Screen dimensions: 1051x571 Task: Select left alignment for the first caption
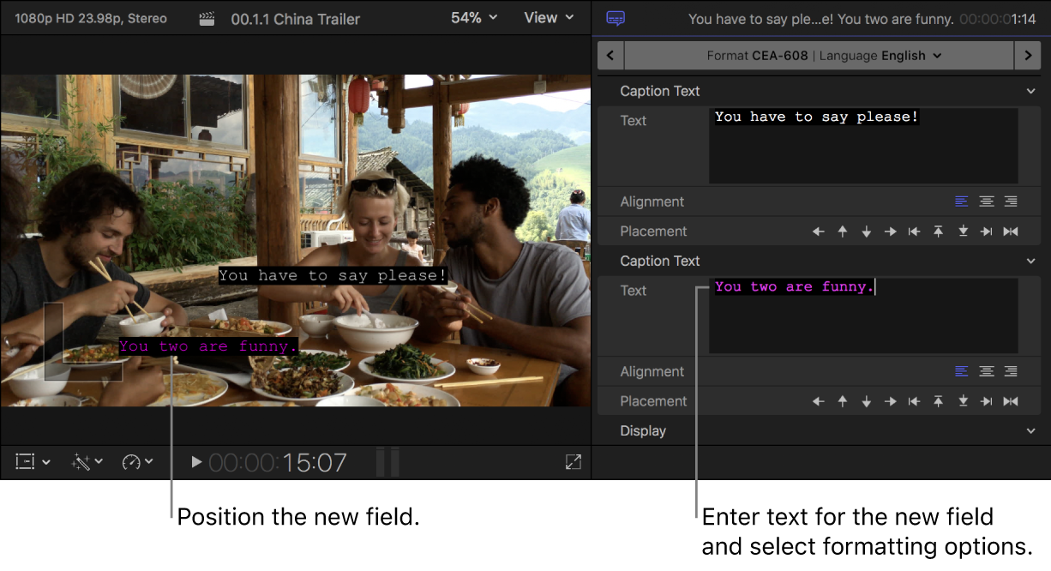(961, 201)
